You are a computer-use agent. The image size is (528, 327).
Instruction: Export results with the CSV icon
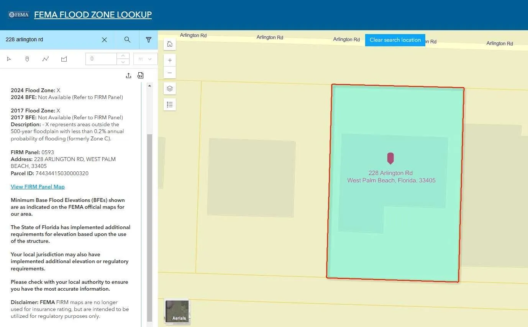point(140,75)
